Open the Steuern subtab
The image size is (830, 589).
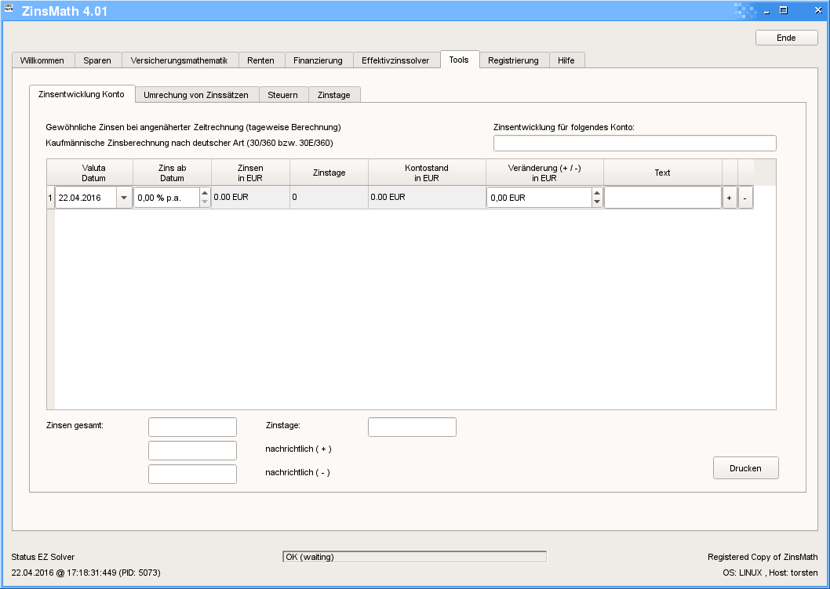[282, 95]
